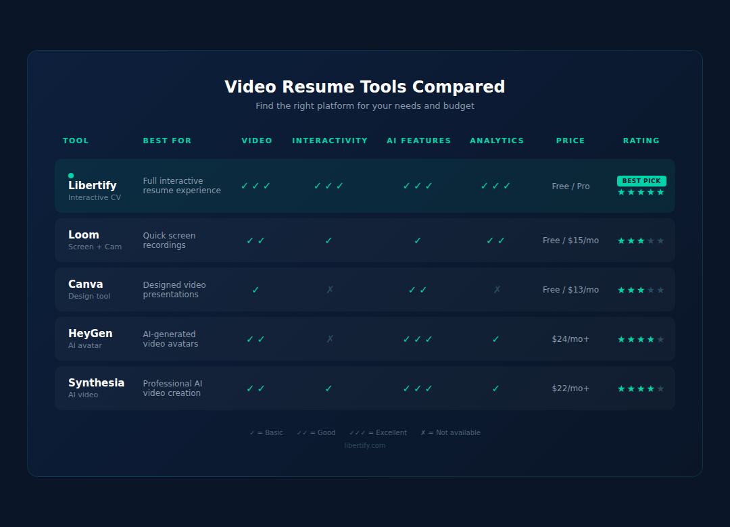
Task: Click the 'Free / $15/mo' price for Loom
Action: click(570, 240)
